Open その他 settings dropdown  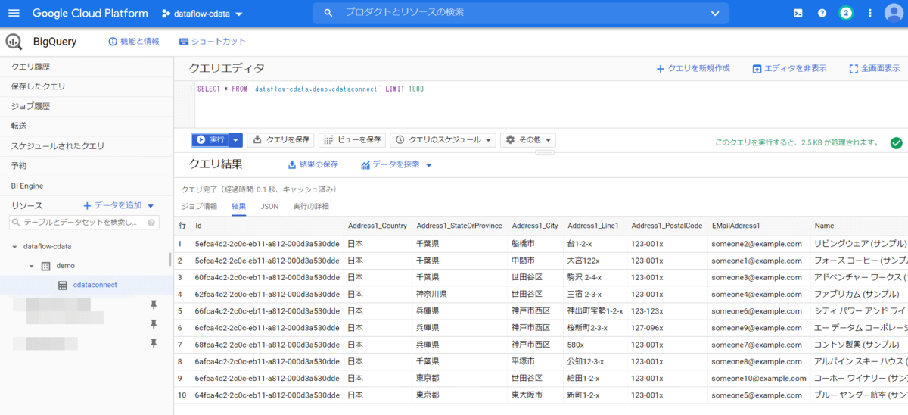528,140
